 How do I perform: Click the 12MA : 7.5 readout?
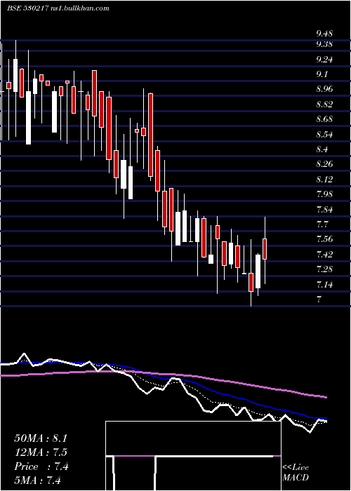pyautogui.click(x=41, y=452)
